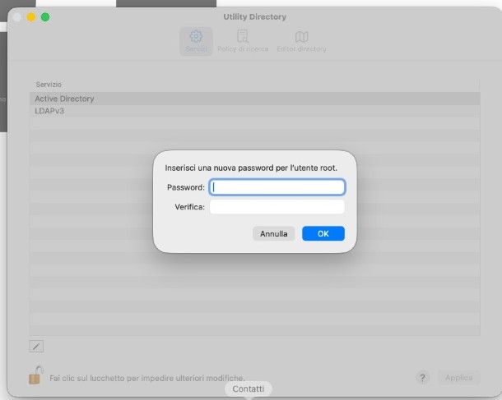Switch to Policy di ricerca tab

pos(243,42)
